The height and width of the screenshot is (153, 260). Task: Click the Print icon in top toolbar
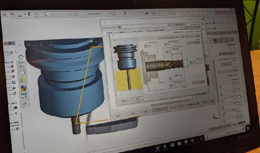pyautogui.click(x=147, y=12)
